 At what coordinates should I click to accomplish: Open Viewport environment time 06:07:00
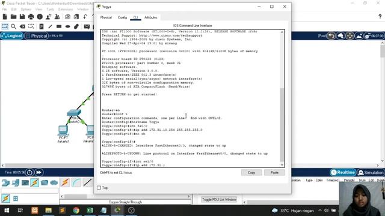(374, 36)
